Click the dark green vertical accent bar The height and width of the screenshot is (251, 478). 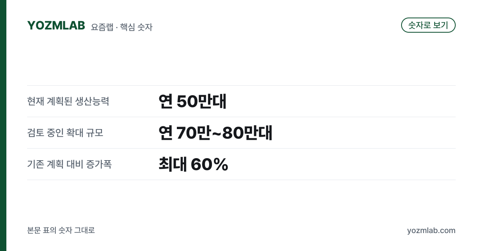(x=3, y=125)
